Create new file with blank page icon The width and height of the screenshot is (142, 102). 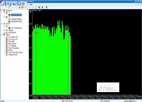[3, 7]
